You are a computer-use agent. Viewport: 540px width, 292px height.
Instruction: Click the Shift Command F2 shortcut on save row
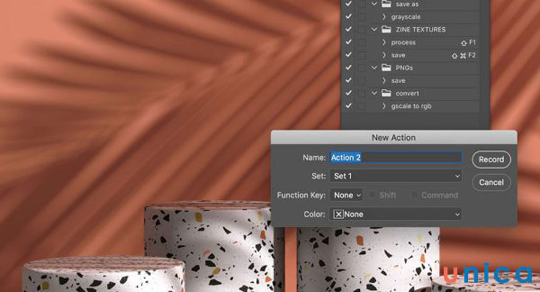coord(463,55)
